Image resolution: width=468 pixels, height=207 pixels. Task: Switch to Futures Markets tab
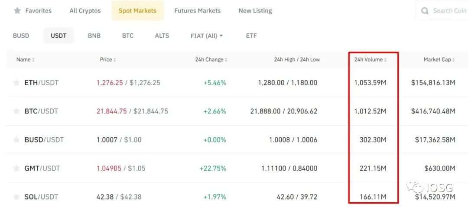197,10
